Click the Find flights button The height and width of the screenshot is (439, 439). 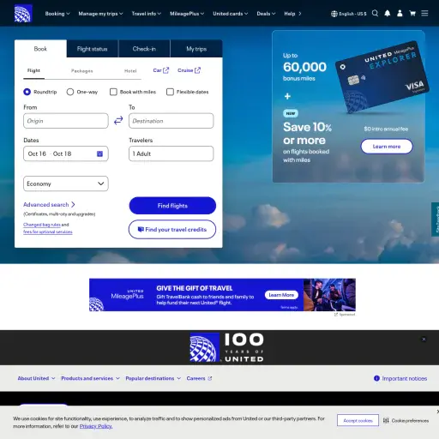(172, 206)
